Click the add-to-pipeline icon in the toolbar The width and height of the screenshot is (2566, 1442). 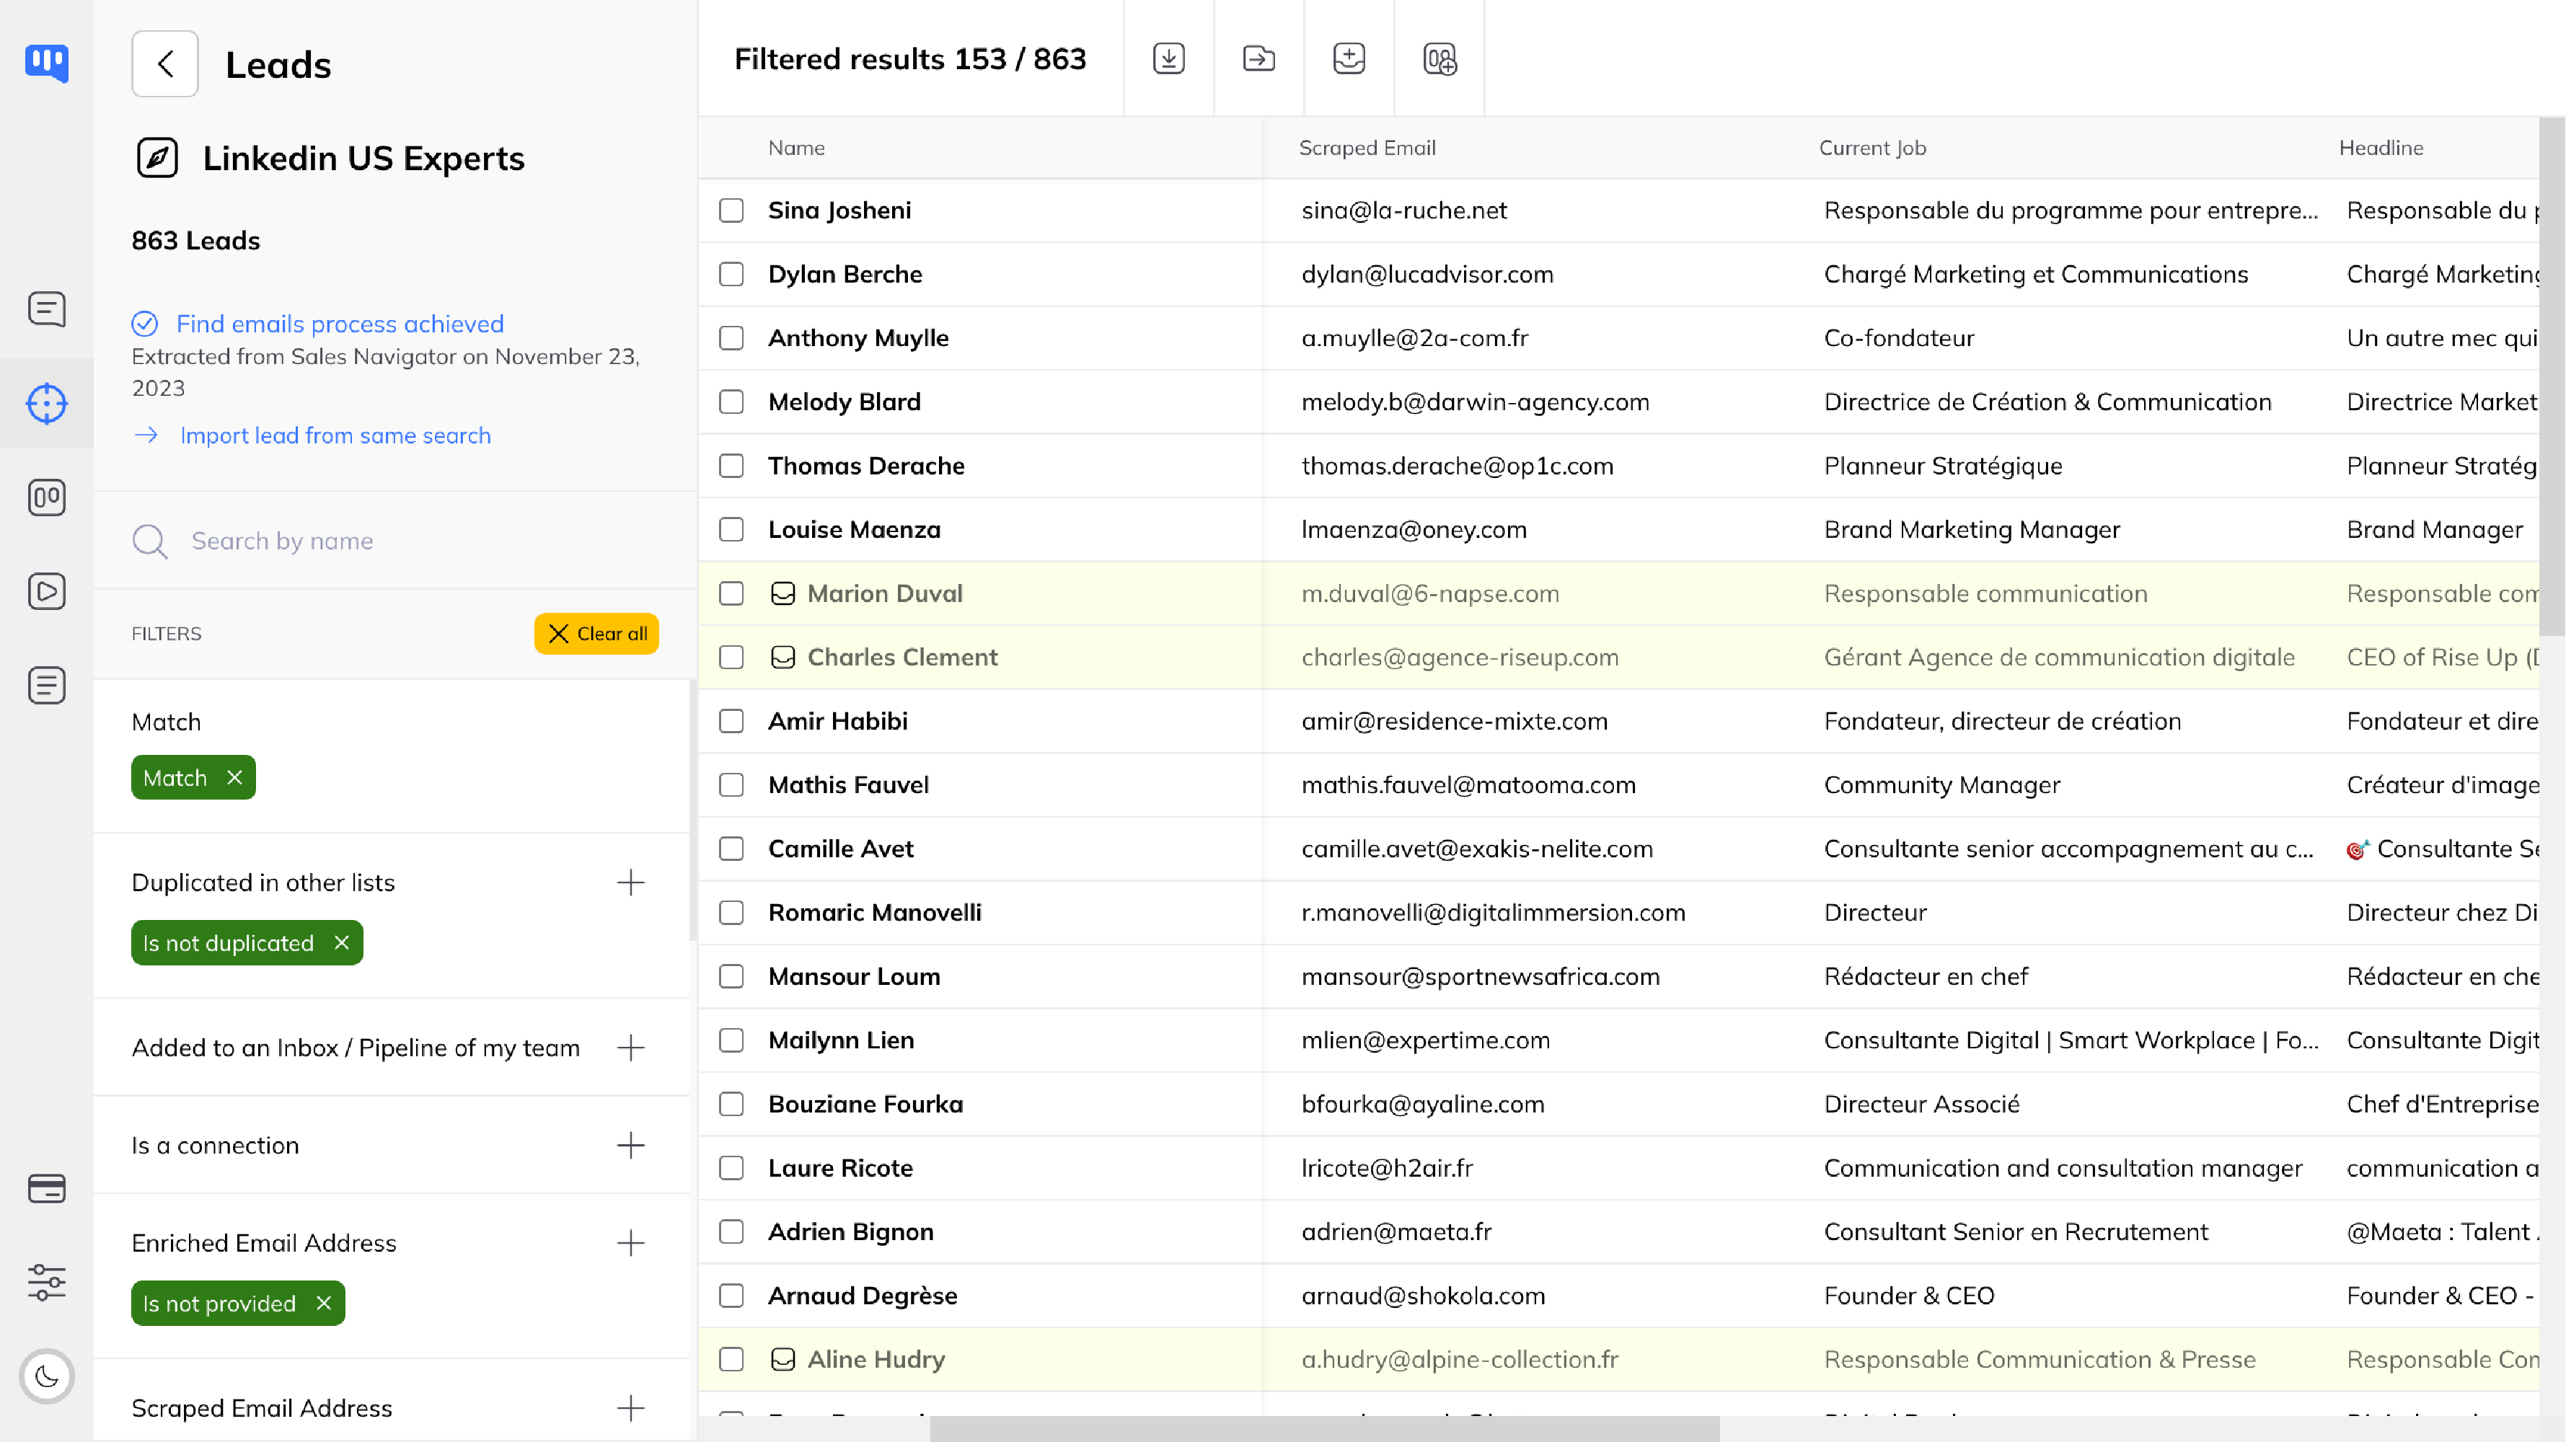pyautogui.click(x=1439, y=58)
